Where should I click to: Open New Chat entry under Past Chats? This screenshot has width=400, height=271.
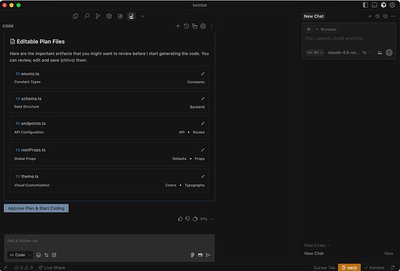pos(314,253)
